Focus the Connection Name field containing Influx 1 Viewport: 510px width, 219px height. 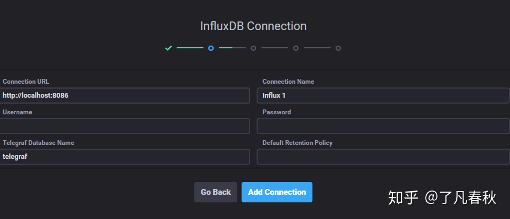(383, 96)
